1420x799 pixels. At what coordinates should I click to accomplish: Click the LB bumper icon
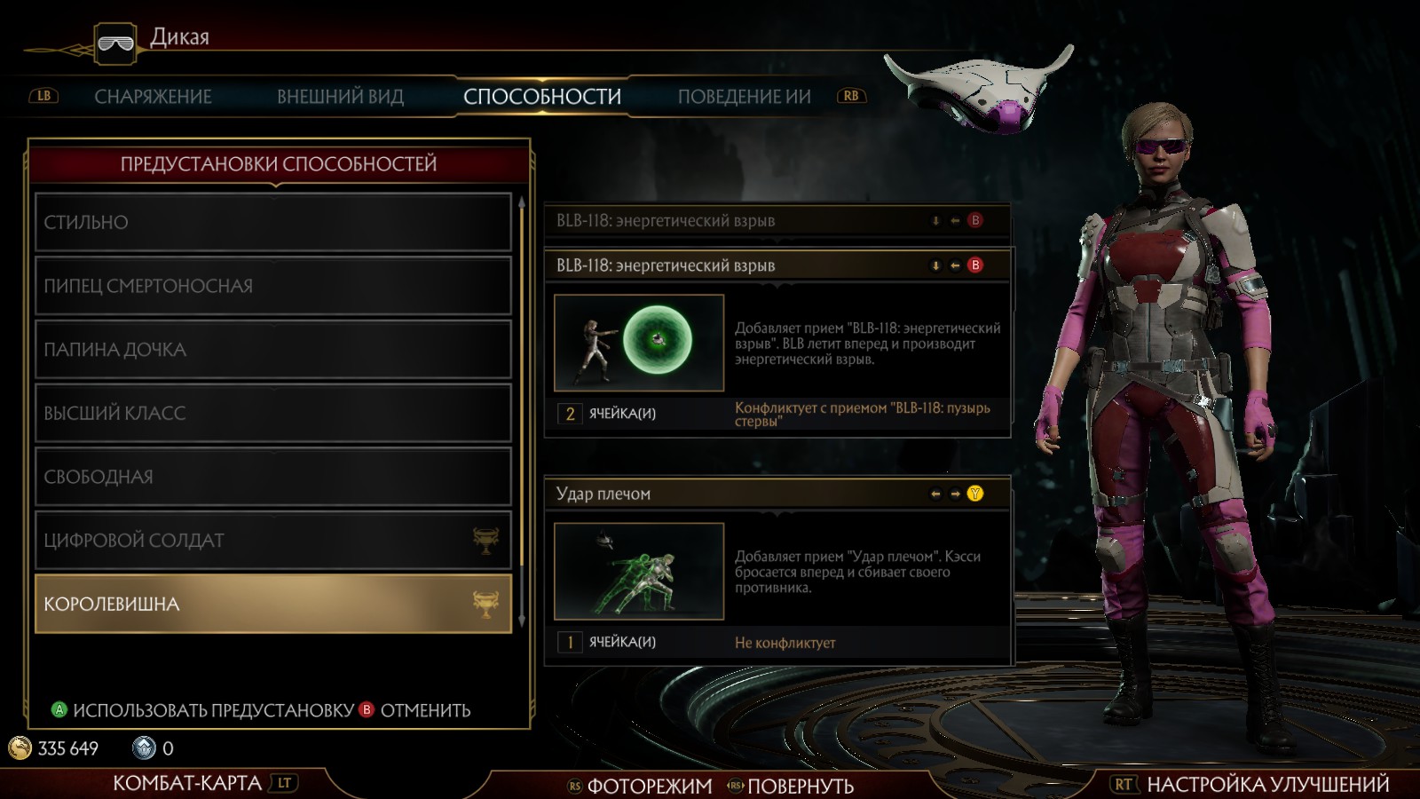(x=43, y=96)
